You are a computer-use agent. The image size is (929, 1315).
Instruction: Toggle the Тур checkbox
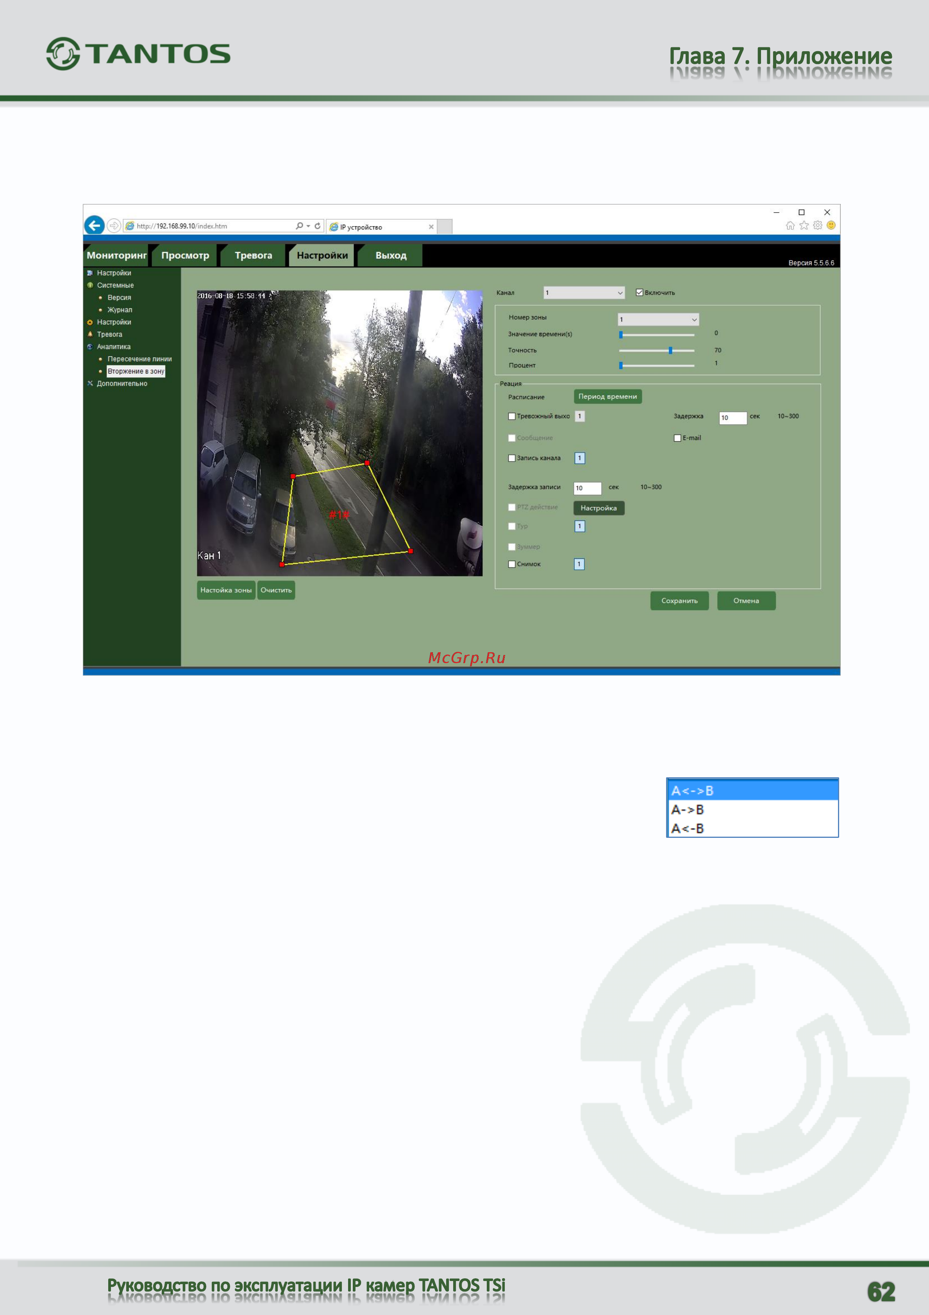(x=512, y=526)
